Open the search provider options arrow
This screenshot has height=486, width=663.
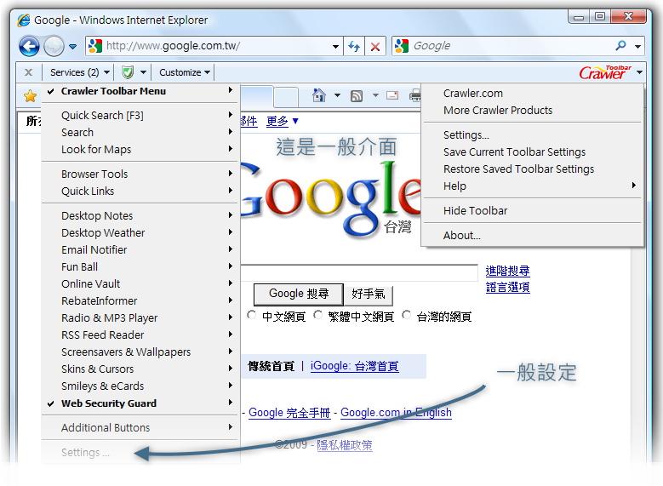(x=637, y=46)
